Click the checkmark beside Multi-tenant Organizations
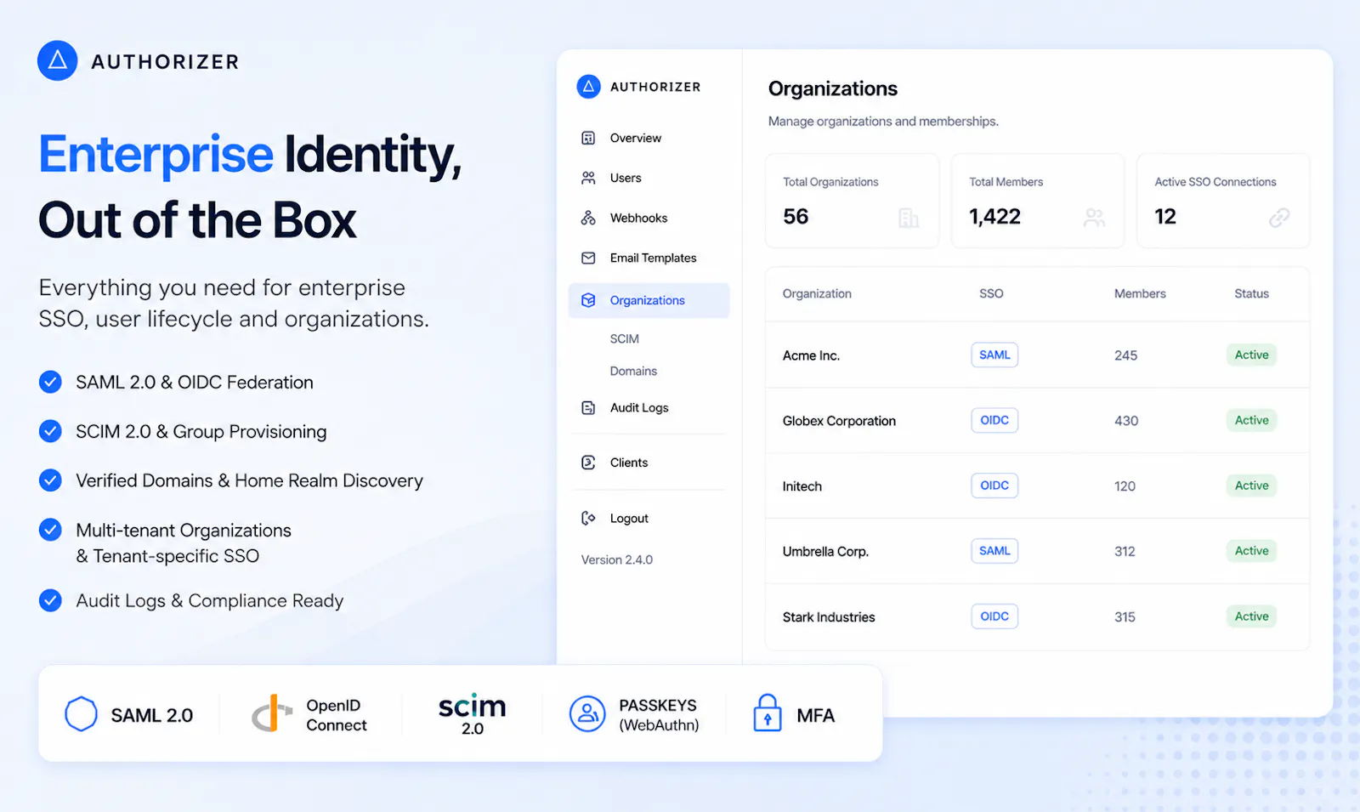 (x=50, y=530)
